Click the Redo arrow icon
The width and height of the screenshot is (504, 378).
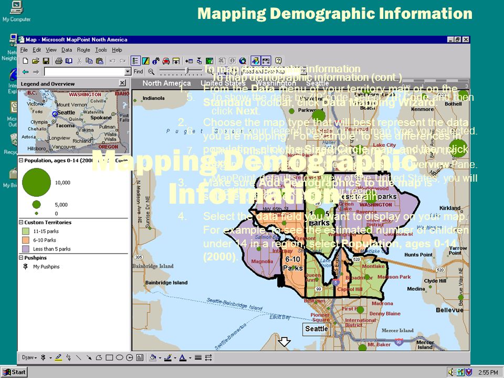(x=122, y=61)
